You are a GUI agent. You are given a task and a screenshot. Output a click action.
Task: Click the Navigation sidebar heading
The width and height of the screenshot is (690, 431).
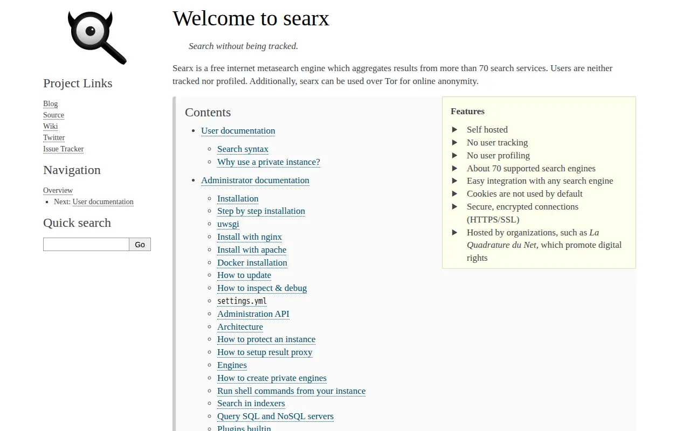click(x=72, y=170)
